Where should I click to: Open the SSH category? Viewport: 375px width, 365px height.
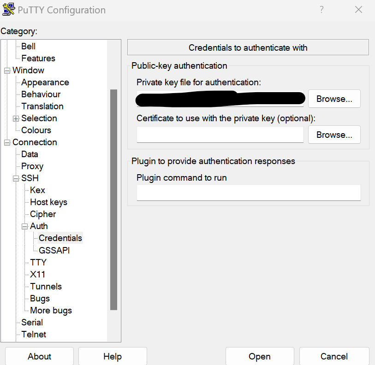30,178
